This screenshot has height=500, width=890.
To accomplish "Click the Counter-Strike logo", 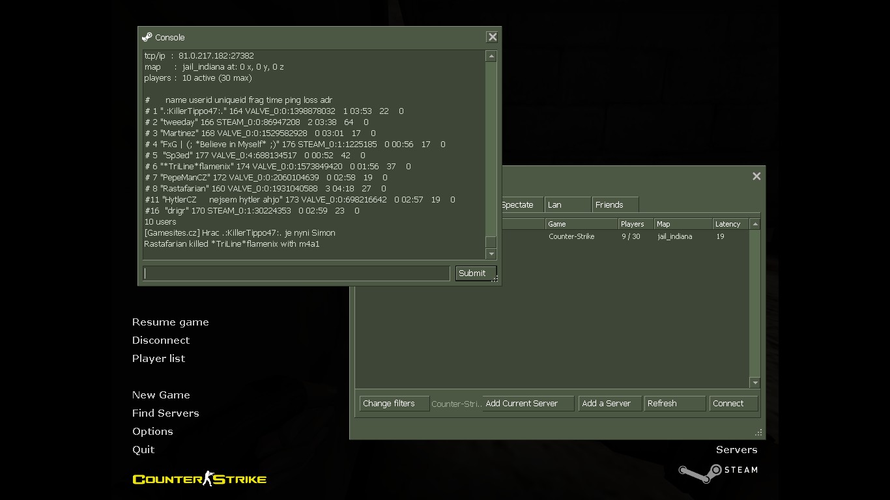I will click(199, 479).
